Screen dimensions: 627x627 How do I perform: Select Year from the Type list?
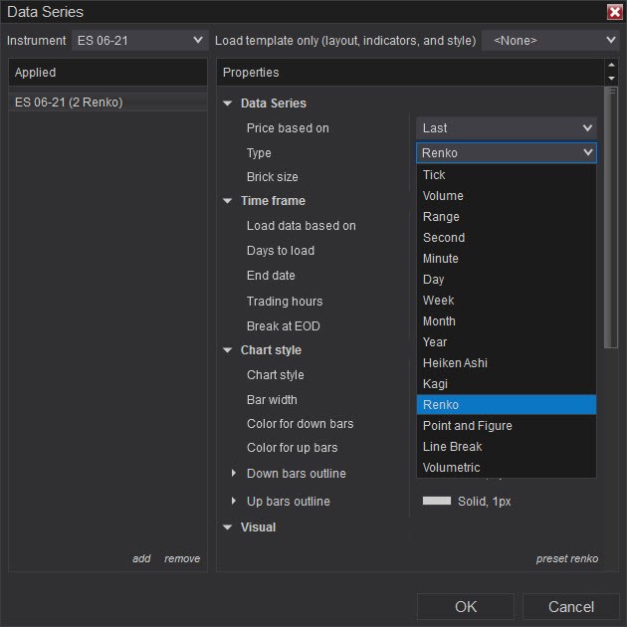click(507, 342)
